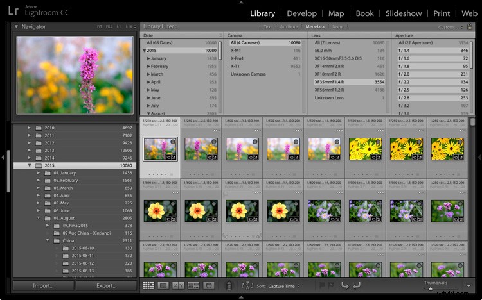Switch to the Develop module
The image size is (482, 300).
tap(301, 13)
